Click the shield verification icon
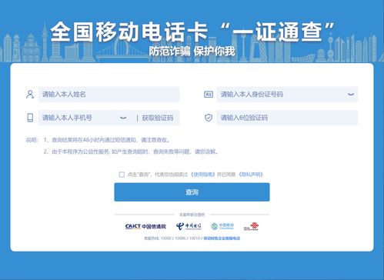The width and height of the screenshot is (384, 280). 209,118
